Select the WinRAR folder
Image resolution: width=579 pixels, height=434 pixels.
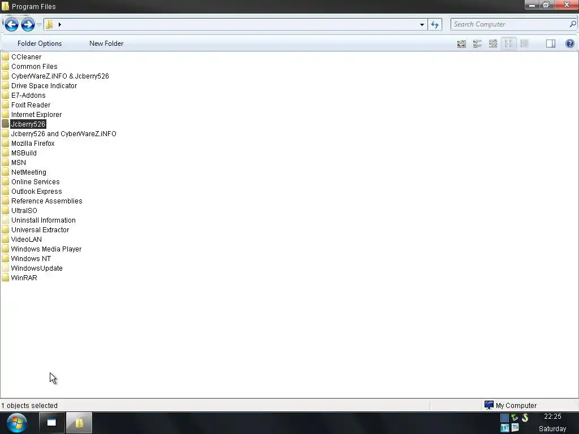click(24, 277)
